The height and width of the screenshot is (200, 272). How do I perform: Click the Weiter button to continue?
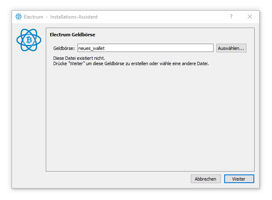click(239, 179)
